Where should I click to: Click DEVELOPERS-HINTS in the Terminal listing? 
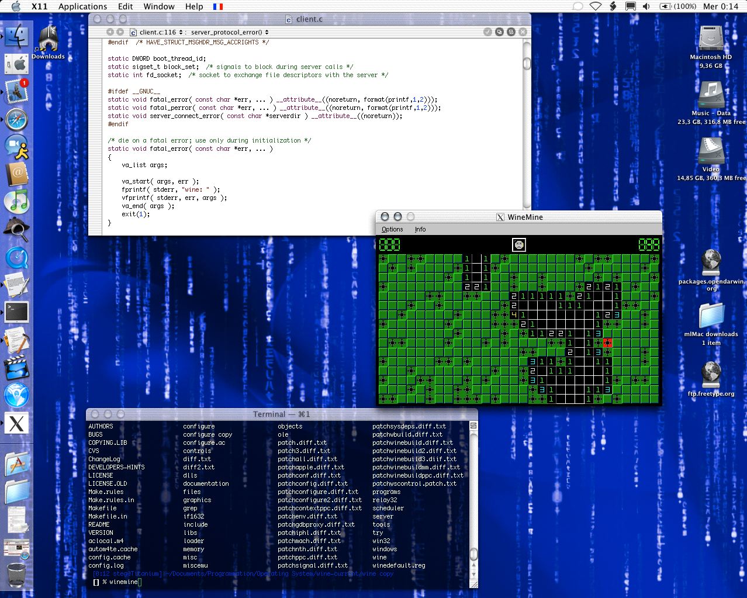click(x=116, y=467)
